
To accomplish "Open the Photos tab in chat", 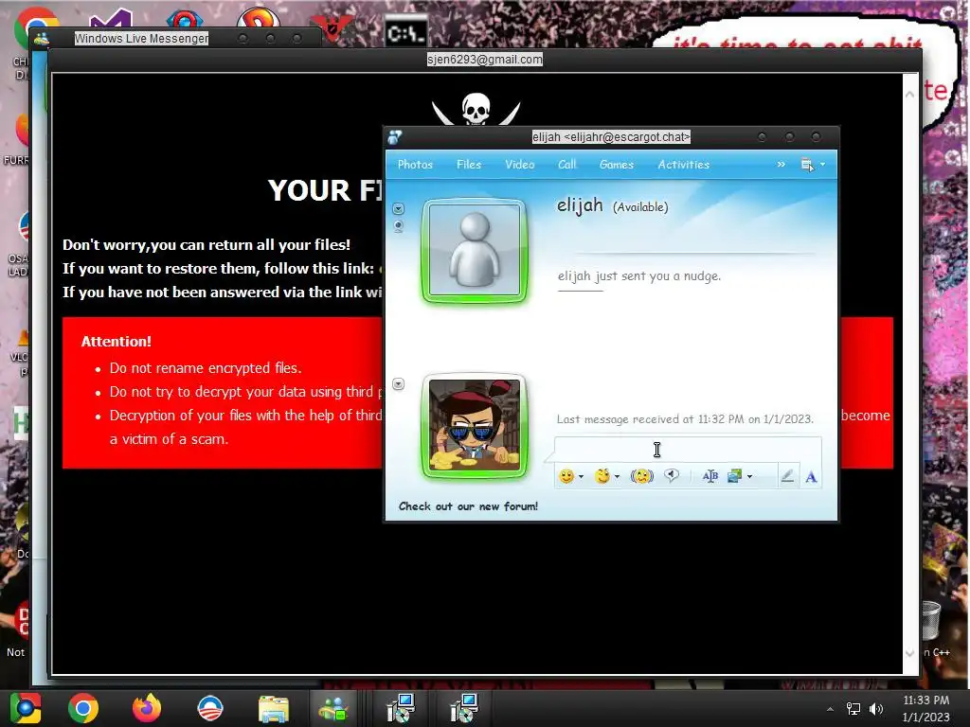I will [415, 165].
